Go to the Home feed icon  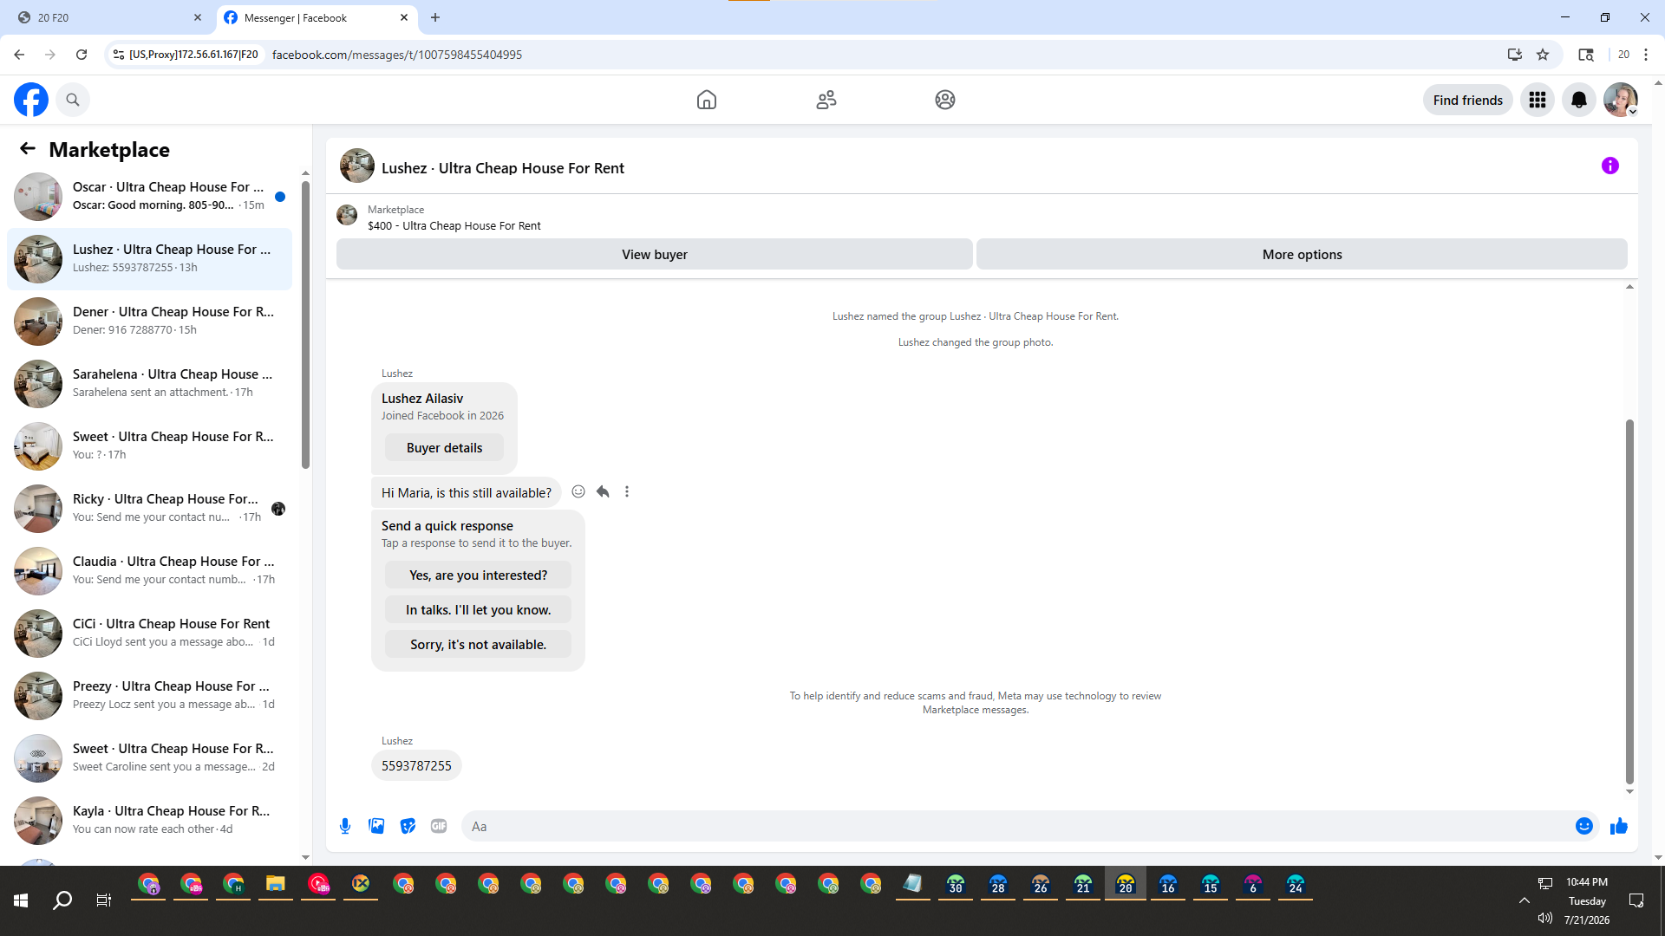707,100
